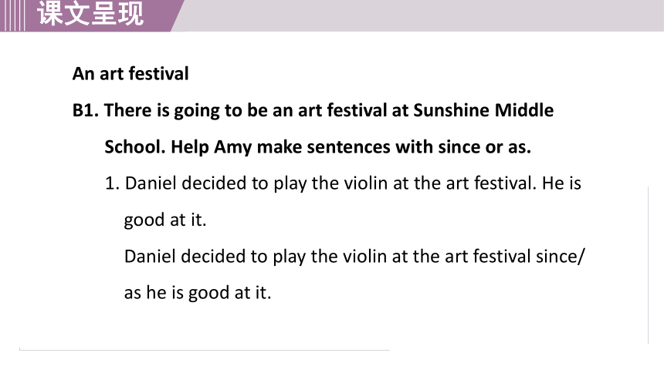Select the 'An art festival' heading
The image size is (664, 373).
130,73
